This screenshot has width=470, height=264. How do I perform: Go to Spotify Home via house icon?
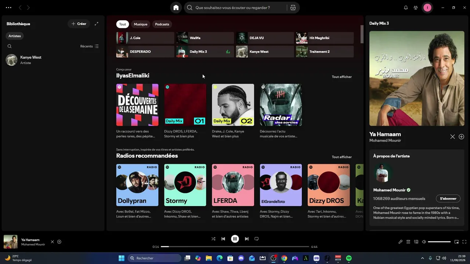tap(176, 8)
